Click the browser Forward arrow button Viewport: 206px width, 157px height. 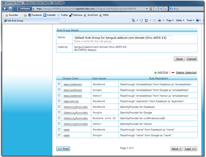tap(10, 9)
